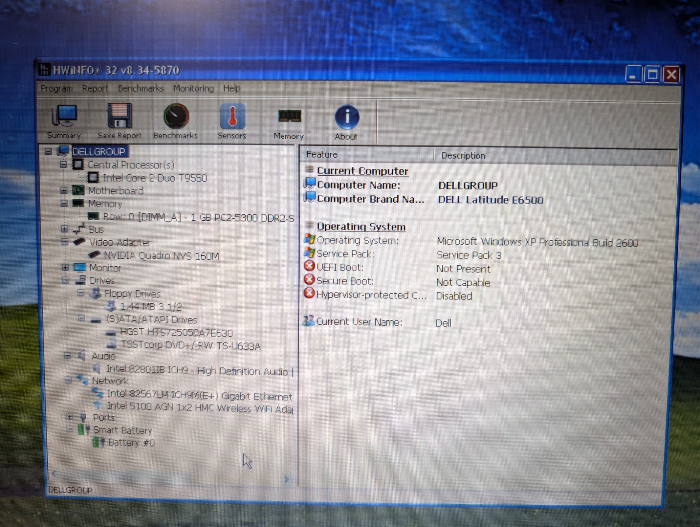Click the Central Processor(s) chip icon
The width and height of the screenshot is (700, 527).
pos(78,165)
